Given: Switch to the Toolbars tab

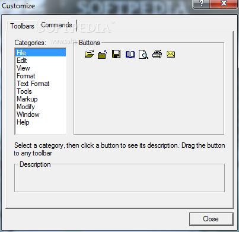Looking at the screenshot, I should click(x=22, y=26).
